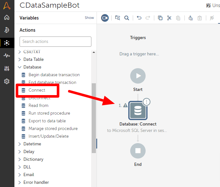
Task: Click the record video camera button
Action: [x=105, y=18]
